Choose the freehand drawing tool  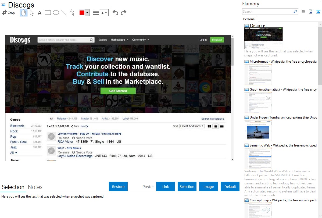pos(72,13)
